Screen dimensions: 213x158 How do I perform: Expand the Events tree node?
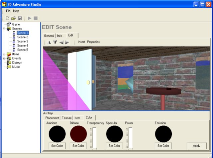4,58
